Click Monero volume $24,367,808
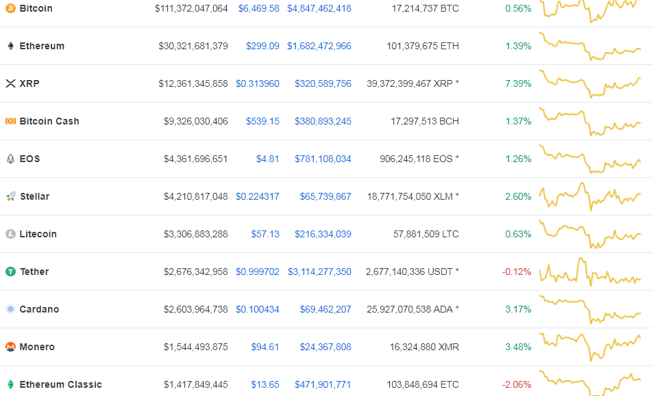 coord(325,347)
